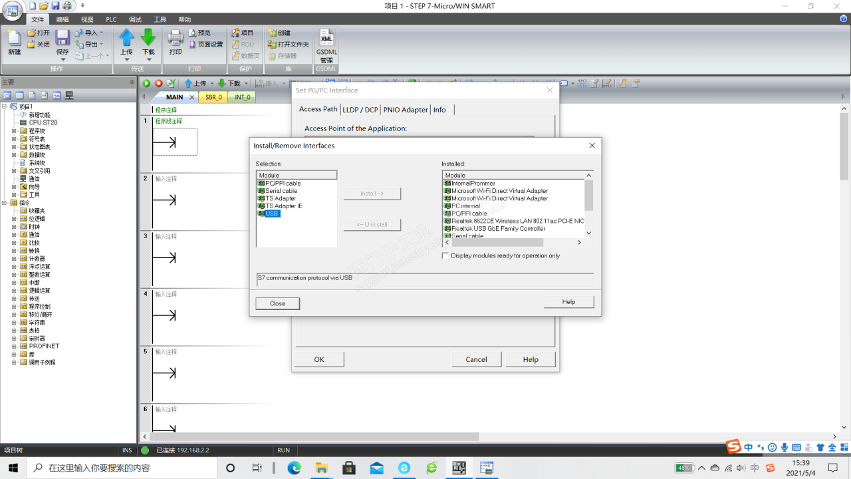
Task: Click 创建 (Create library) in the ribbon
Action: 279,33
